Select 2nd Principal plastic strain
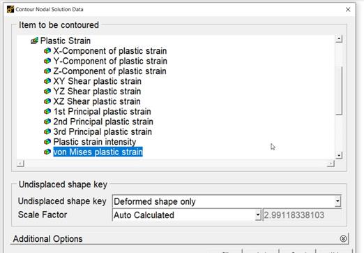Viewport: 364px width, 253px height. (x=103, y=122)
